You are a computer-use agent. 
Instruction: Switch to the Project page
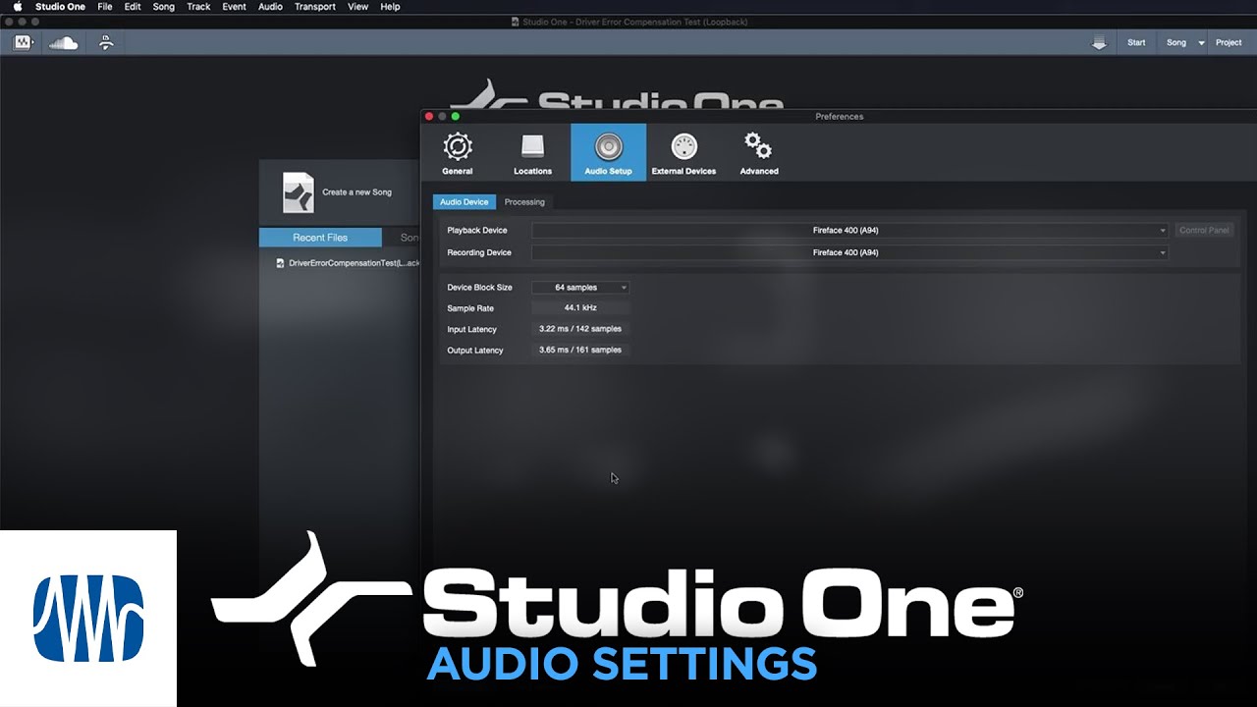point(1229,42)
